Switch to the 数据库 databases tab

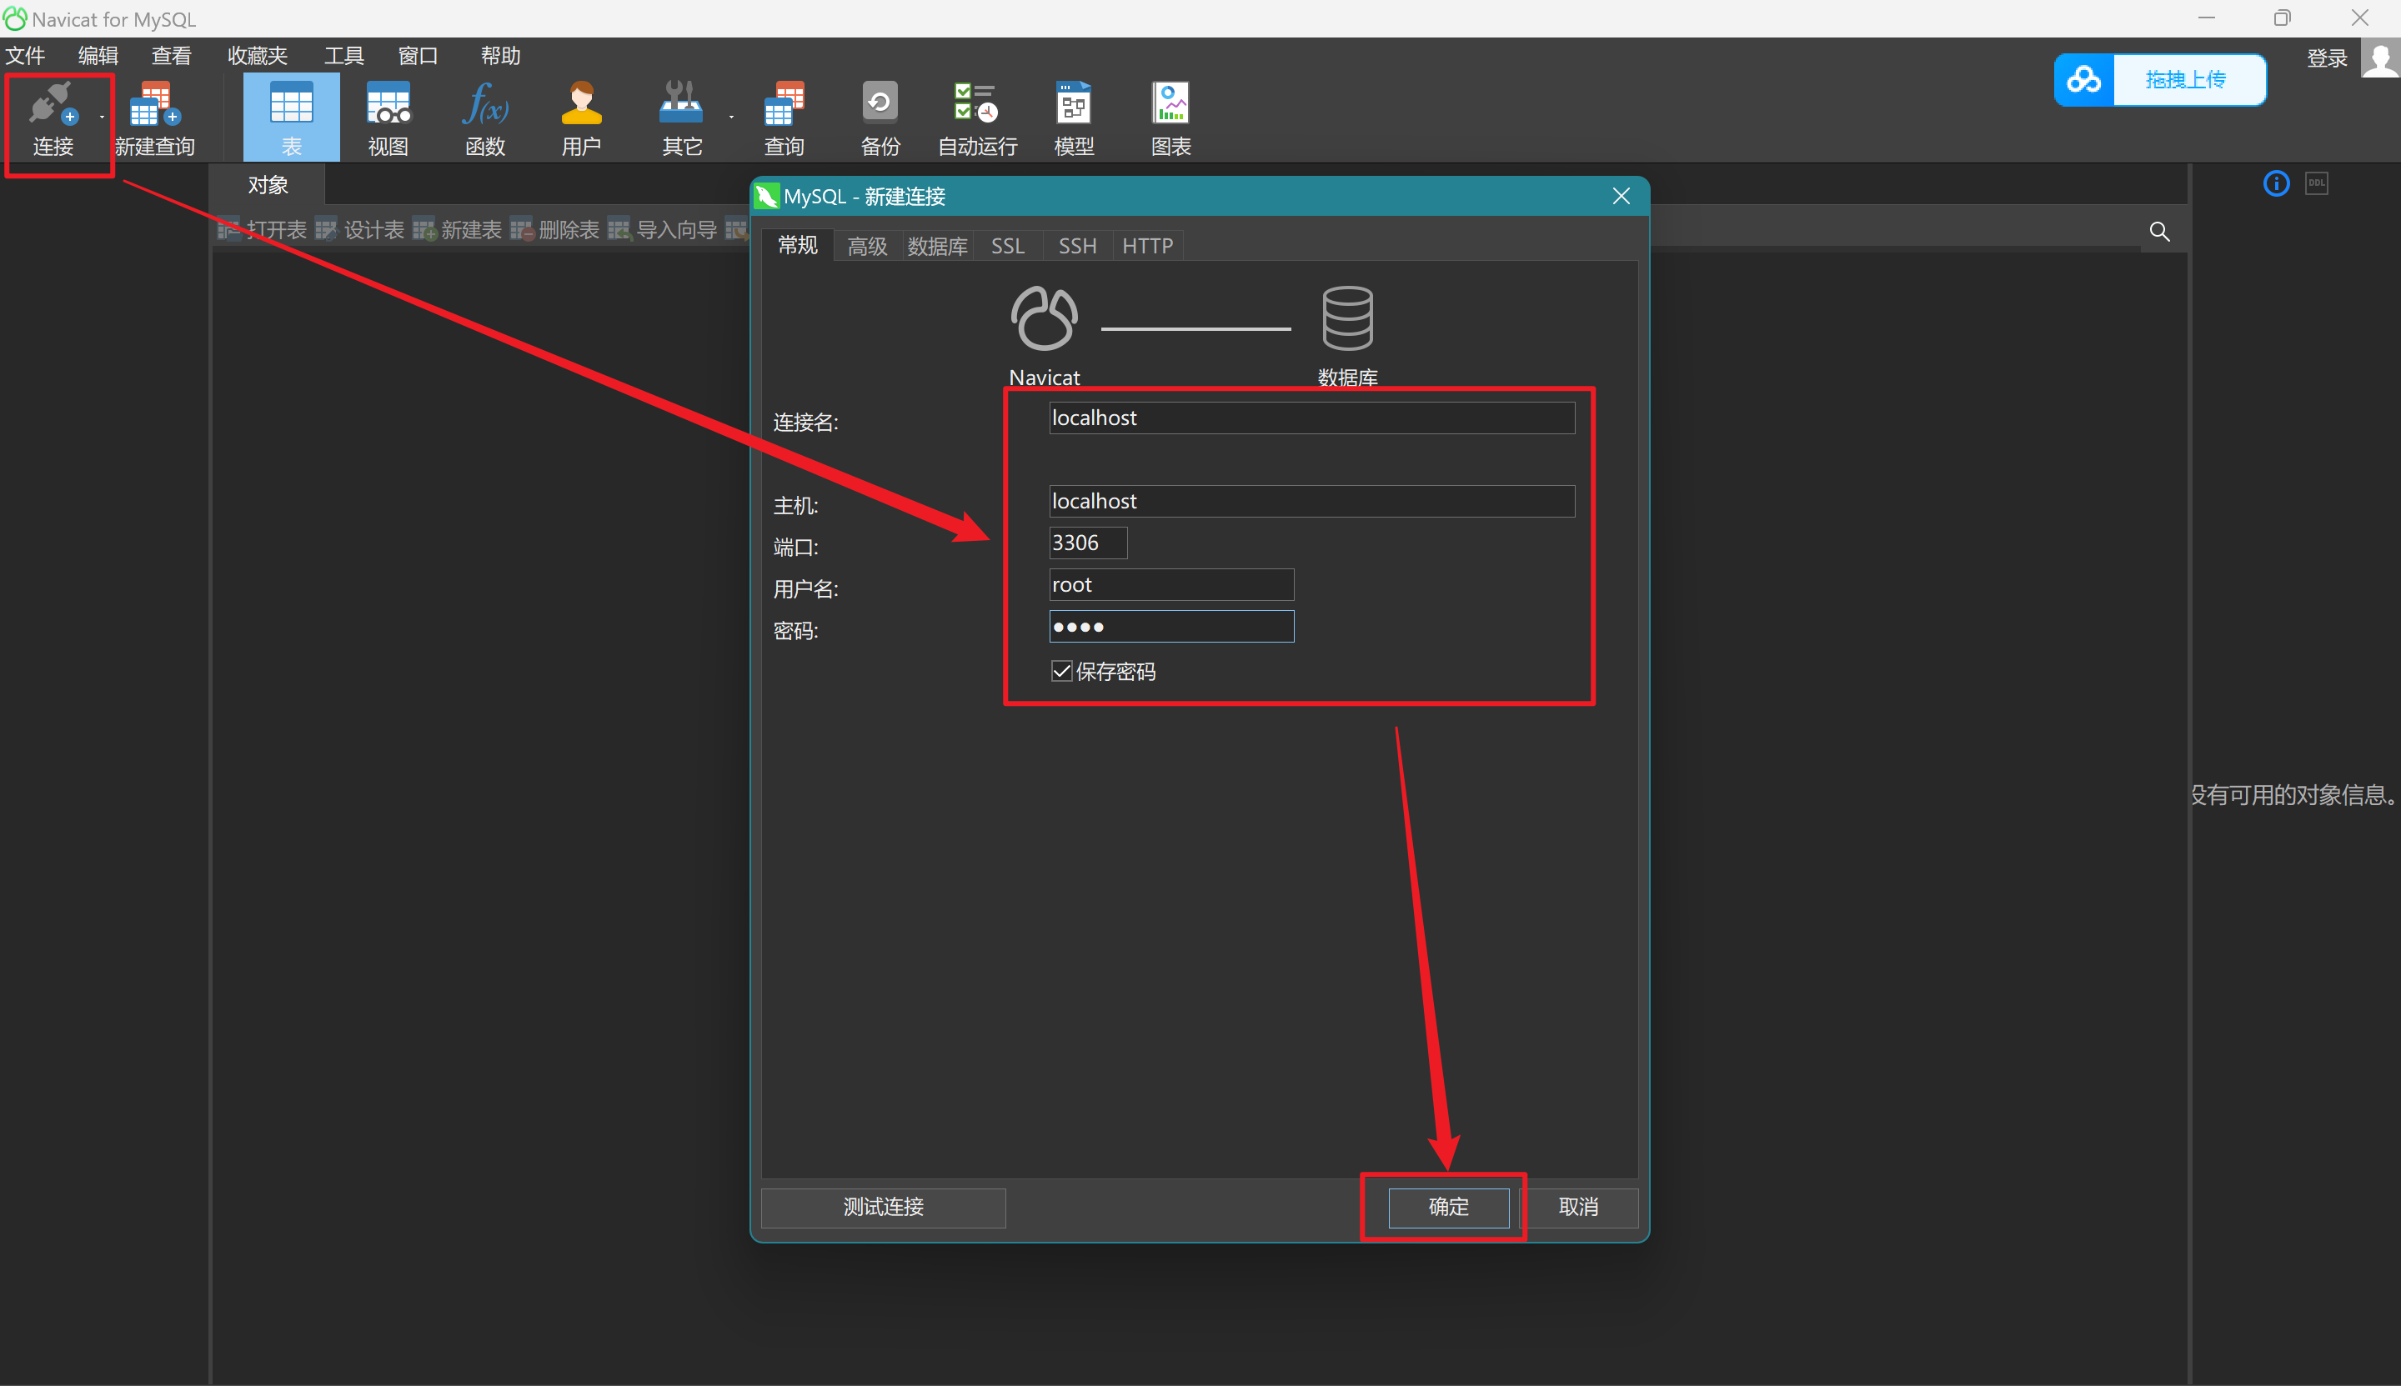click(x=937, y=247)
